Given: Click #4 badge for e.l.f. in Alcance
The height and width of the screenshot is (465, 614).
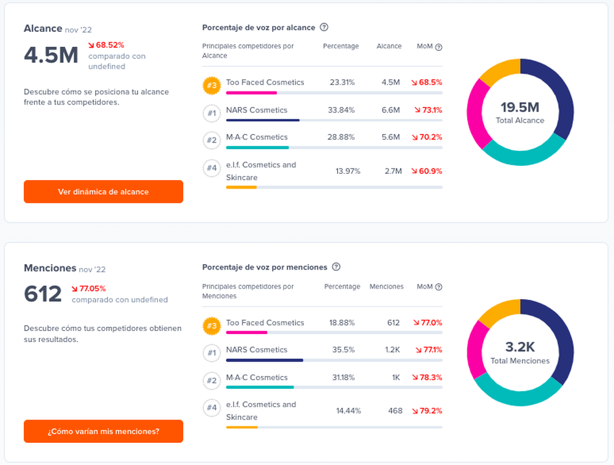Looking at the screenshot, I should point(211,168).
